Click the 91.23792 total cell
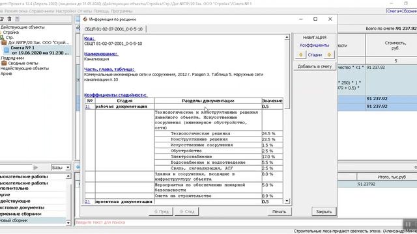417x234 pixels. click(366, 184)
